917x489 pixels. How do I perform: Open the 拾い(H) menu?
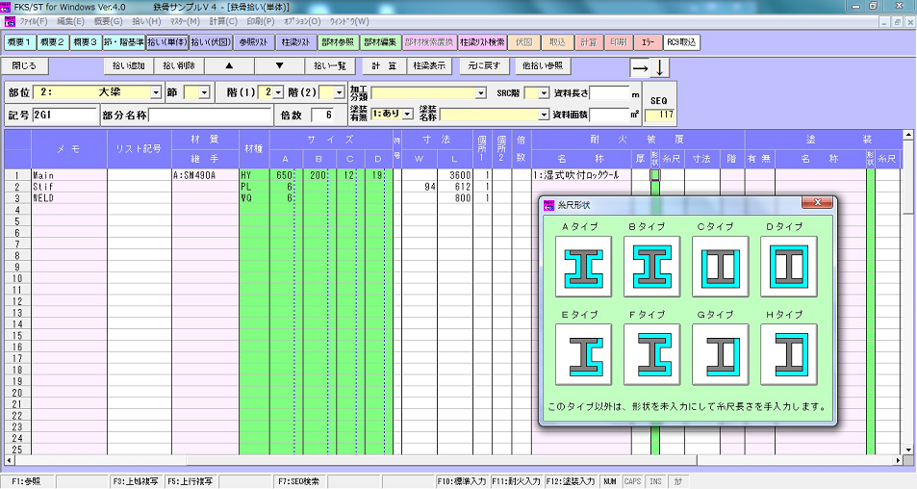(146, 21)
